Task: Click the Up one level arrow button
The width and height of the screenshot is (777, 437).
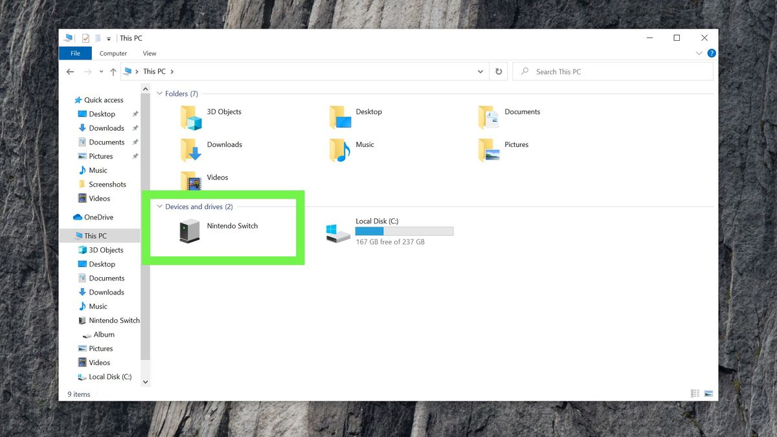Action: pos(113,71)
